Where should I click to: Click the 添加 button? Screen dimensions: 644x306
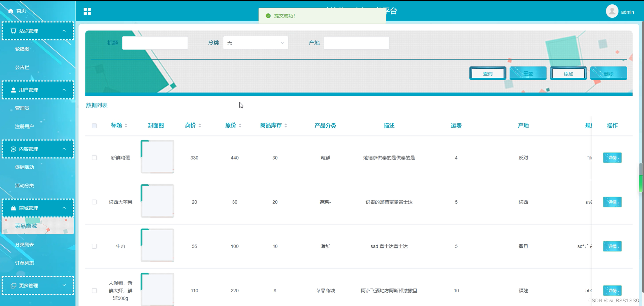click(568, 73)
